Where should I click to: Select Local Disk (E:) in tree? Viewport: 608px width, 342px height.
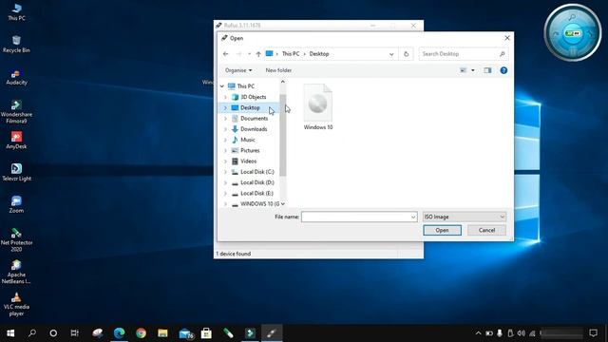[x=256, y=193]
